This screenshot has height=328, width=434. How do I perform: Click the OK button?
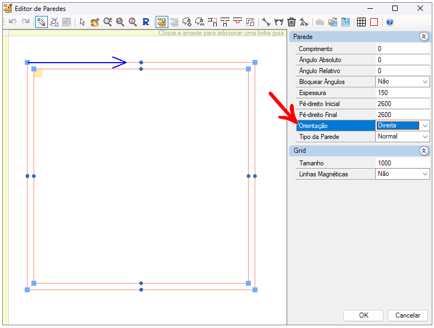364,315
